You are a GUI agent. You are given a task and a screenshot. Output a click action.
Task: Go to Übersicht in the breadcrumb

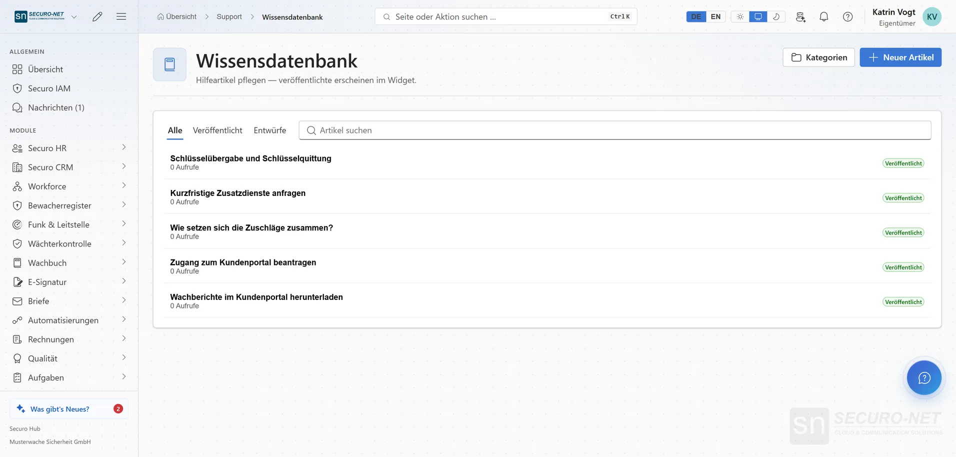pyautogui.click(x=177, y=16)
